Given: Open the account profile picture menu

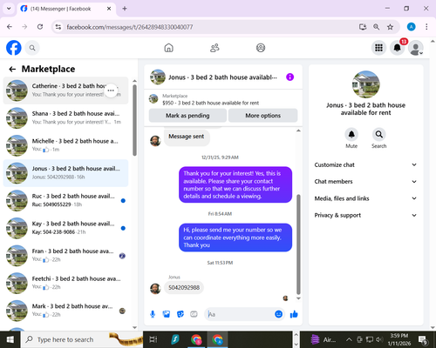Looking at the screenshot, I should pyautogui.click(x=416, y=48).
